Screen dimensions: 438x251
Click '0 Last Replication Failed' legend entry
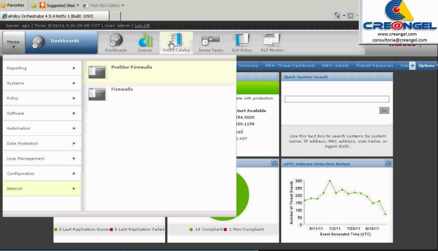[x=137, y=229]
